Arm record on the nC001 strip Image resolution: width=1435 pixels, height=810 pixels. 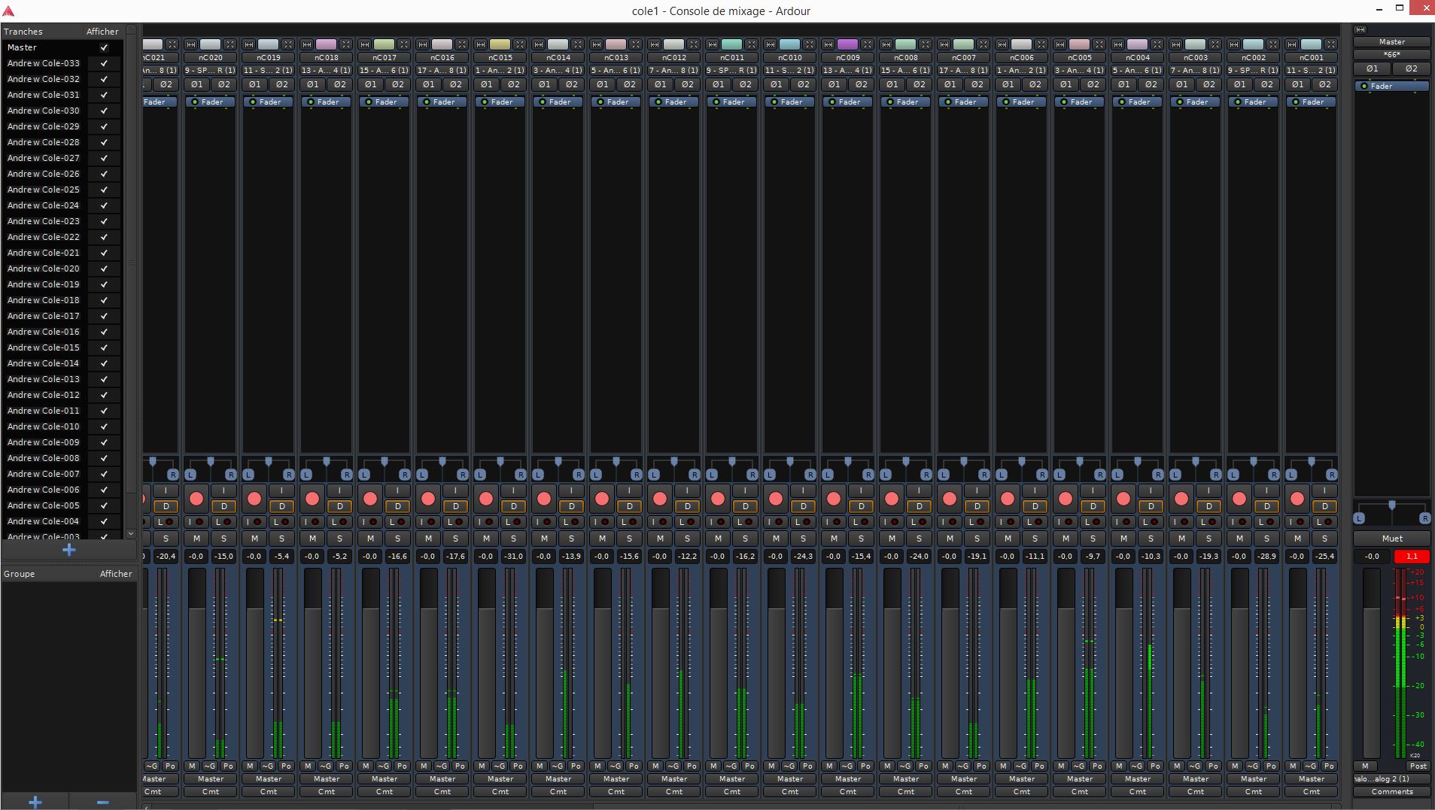1297,499
